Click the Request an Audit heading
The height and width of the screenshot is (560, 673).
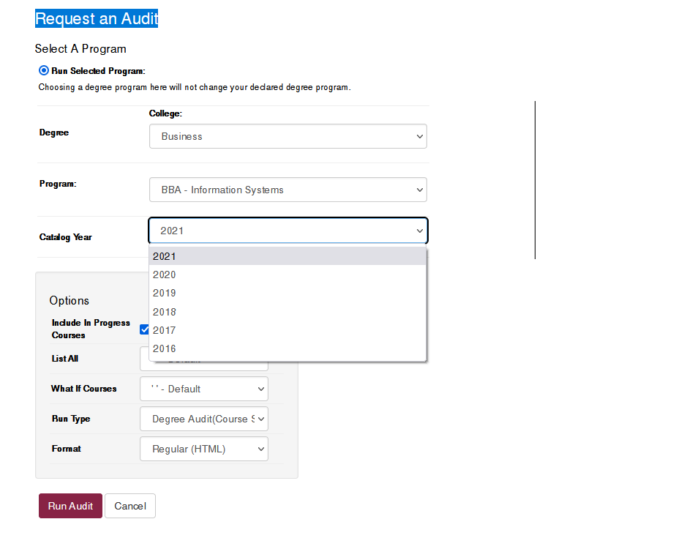click(97, 18)
